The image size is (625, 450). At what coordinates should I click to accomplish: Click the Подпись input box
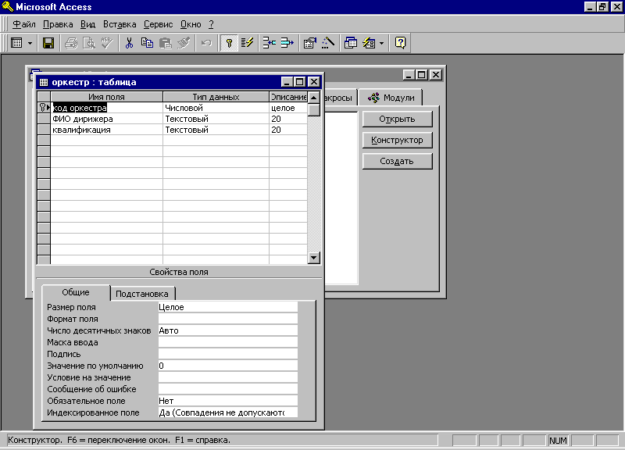click(228, 354)
